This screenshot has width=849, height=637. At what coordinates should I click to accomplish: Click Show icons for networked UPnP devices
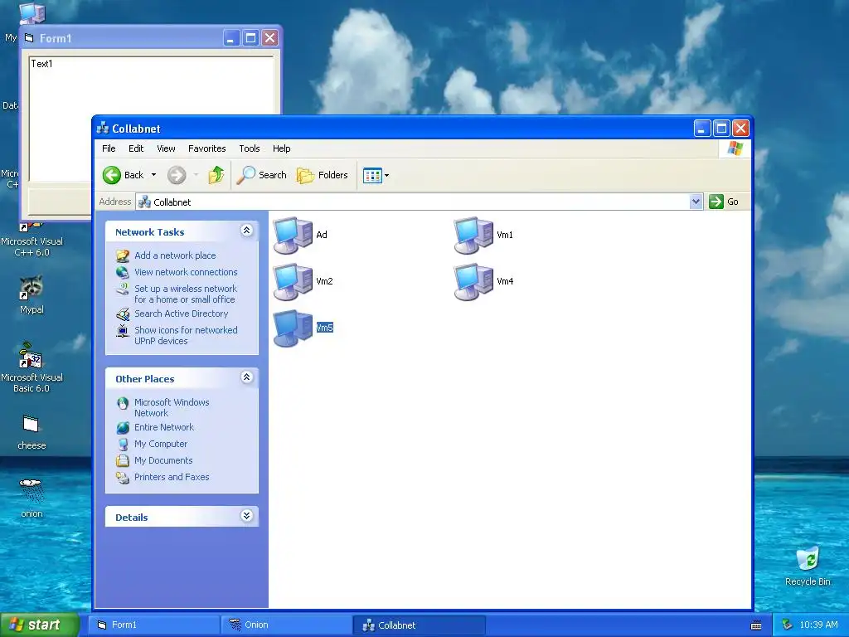coord(186,336)
